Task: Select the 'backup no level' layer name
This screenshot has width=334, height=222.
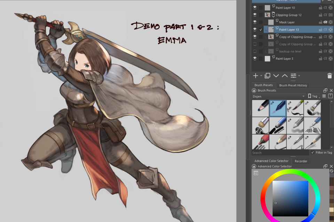Action: tap(290, 51)
